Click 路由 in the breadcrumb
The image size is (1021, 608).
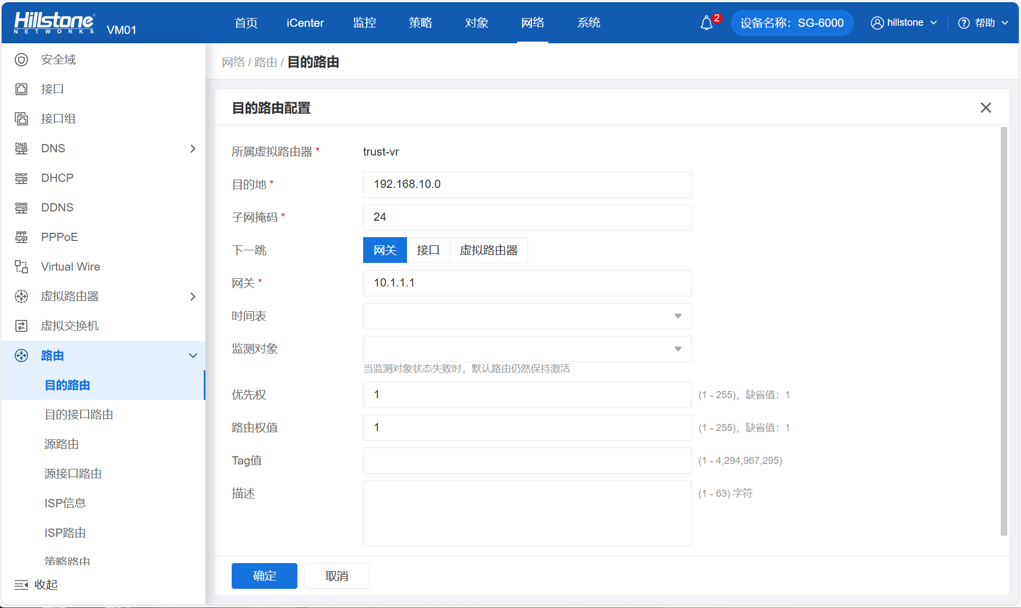click(x=266, y=62)
